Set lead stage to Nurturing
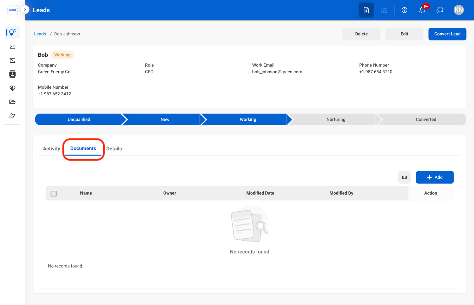 point(336,120)
